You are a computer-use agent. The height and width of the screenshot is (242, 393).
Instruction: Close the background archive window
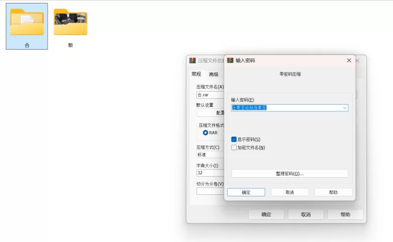[358, 61]
